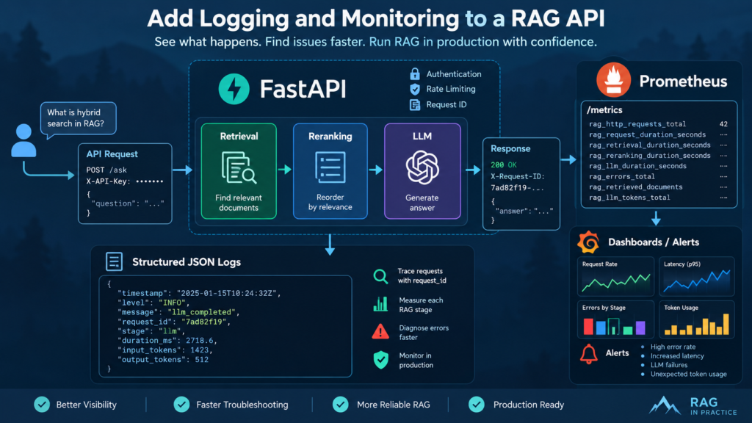Click the output_tokens 512 log line
The height and width of the screenshot is (423, 752).
(163, 360)
